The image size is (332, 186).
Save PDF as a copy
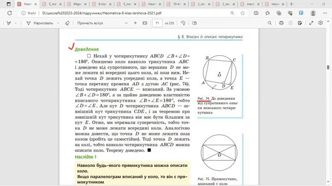(300, 23)
